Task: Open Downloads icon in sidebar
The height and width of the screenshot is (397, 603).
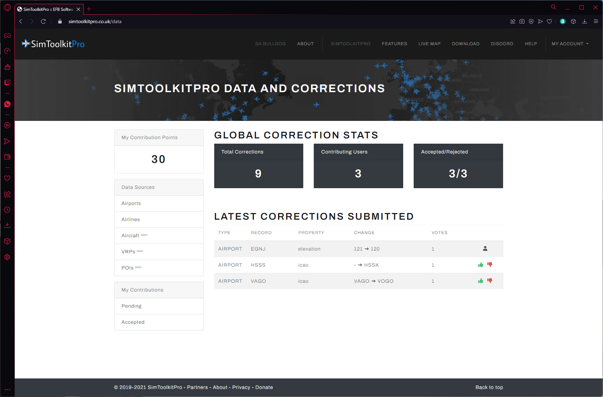Action: coord(7,225)
